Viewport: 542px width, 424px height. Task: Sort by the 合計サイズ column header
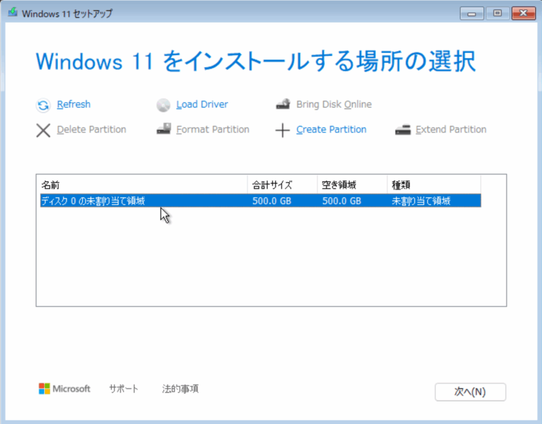pos(282,185)
